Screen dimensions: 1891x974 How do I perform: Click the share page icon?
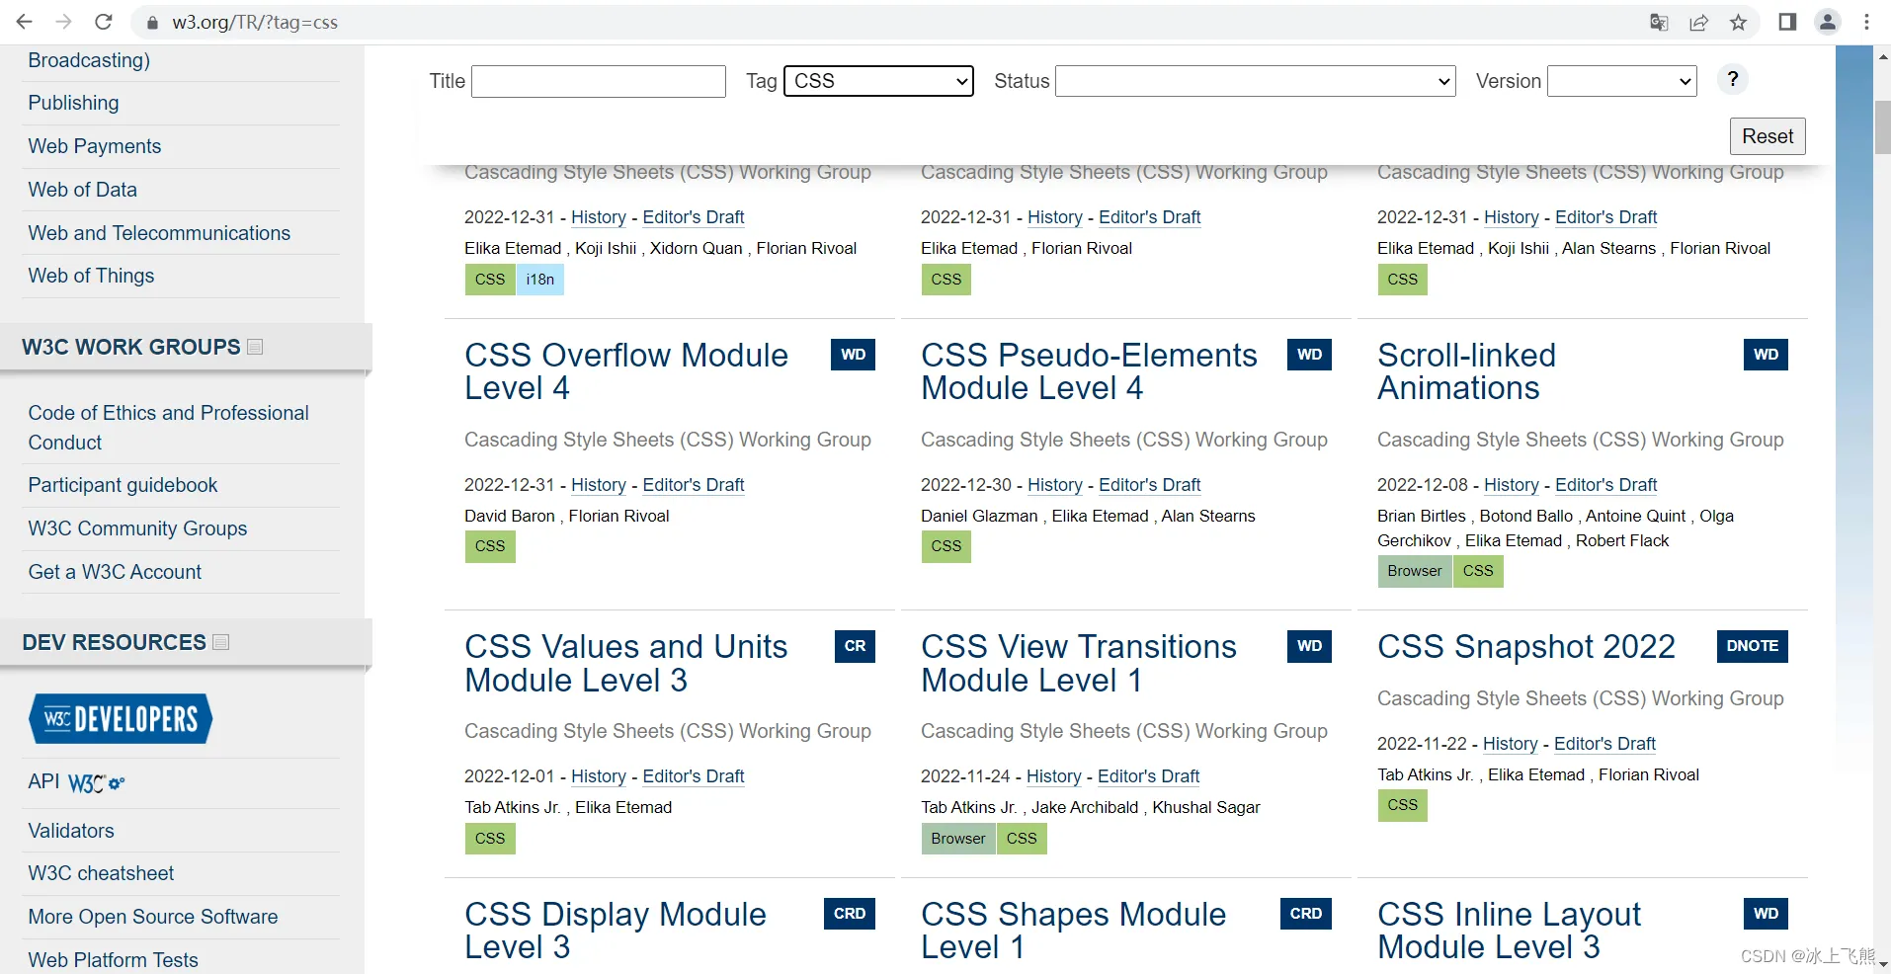(x=1698, y=22)
